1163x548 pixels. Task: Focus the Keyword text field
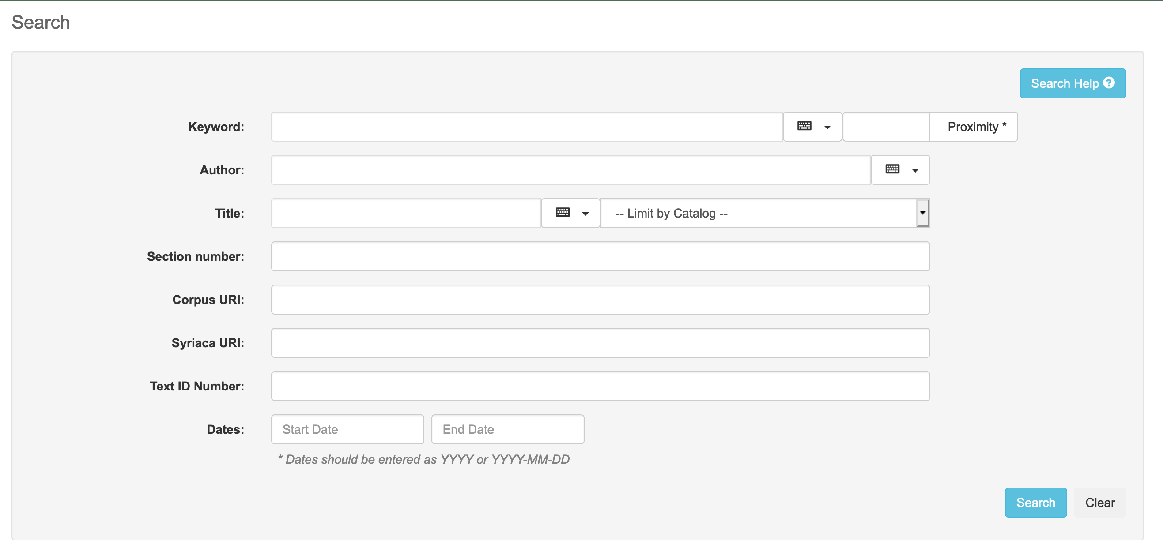526,127
